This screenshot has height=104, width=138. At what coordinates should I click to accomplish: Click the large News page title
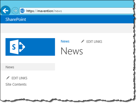[72, 51]
